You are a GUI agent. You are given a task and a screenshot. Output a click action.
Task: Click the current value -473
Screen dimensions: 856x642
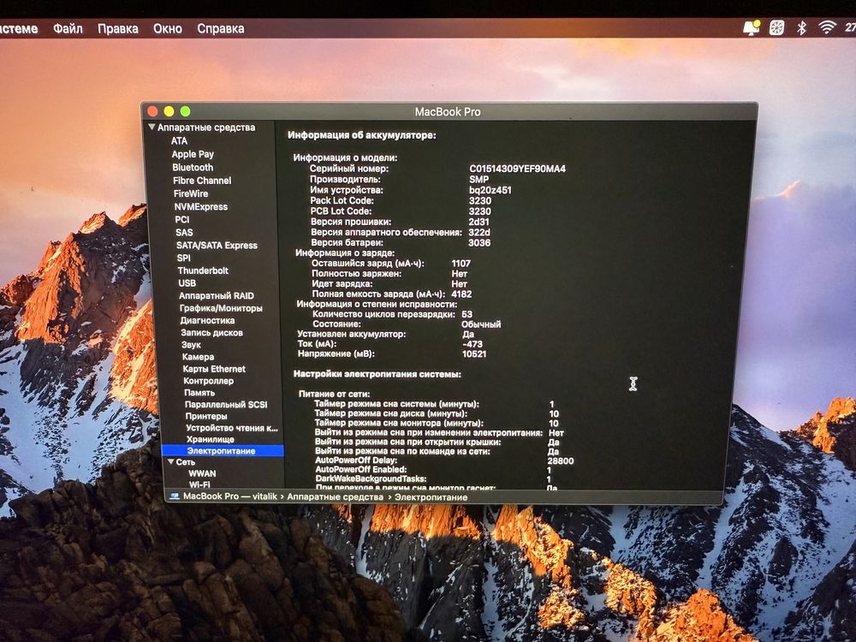point(473,344)
